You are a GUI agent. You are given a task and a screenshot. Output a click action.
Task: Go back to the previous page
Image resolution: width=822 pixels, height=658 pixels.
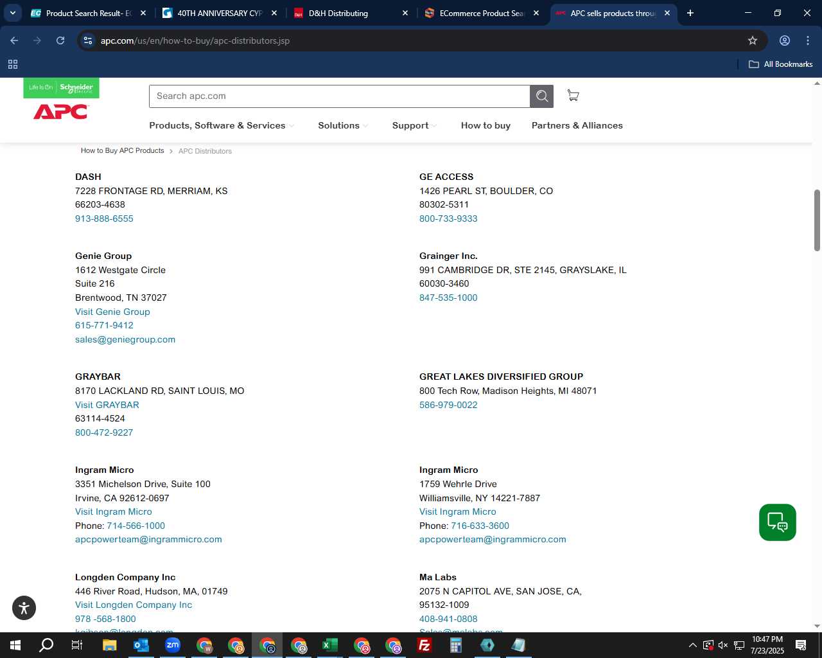tap(14, 40)
